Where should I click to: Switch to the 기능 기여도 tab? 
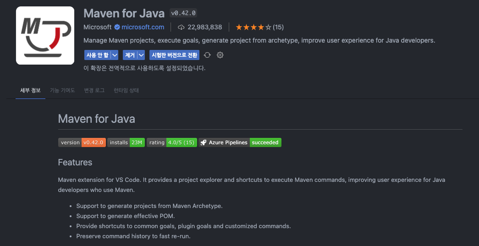pos(62,90)
